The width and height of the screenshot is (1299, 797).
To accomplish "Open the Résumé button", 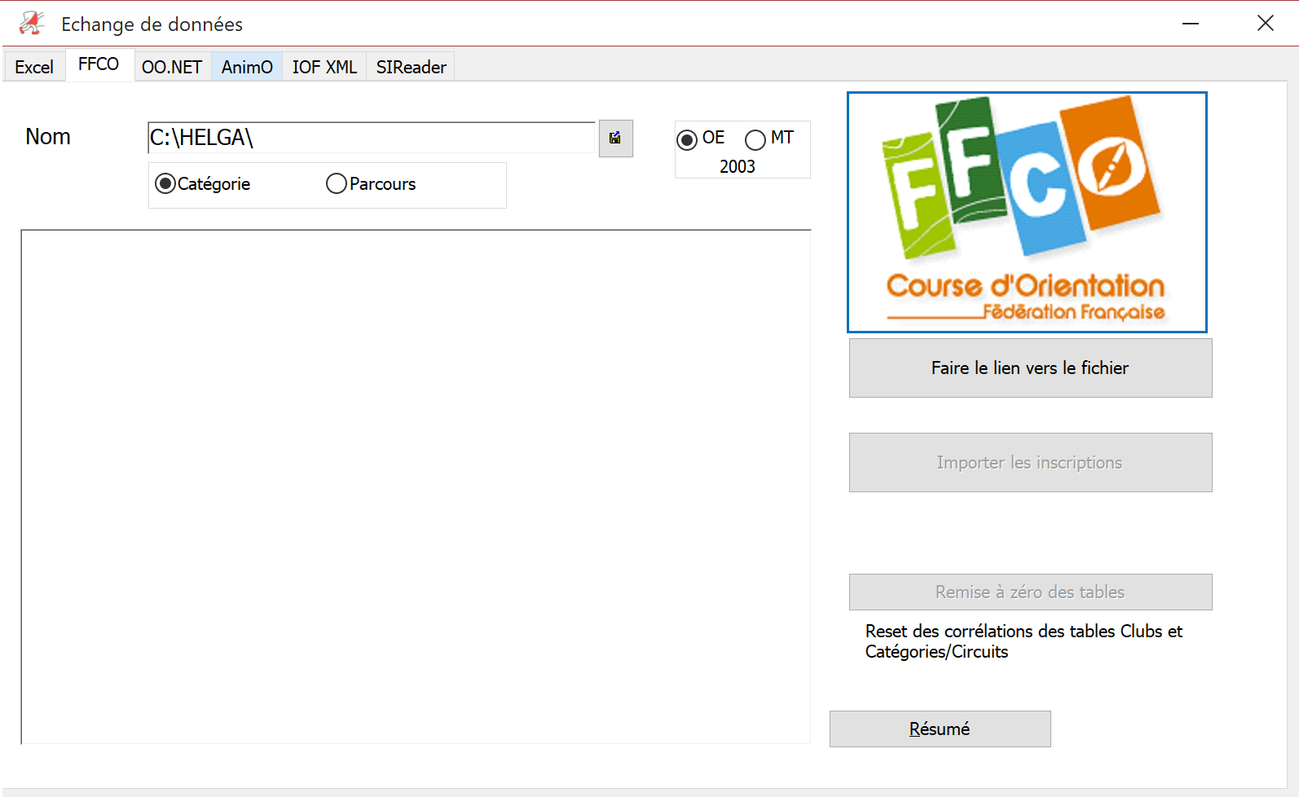I will [x=940, y=729].
